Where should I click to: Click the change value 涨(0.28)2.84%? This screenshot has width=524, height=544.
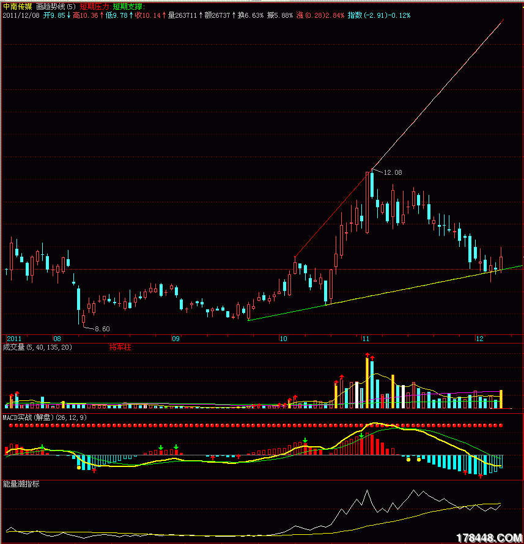coord(320,15)
